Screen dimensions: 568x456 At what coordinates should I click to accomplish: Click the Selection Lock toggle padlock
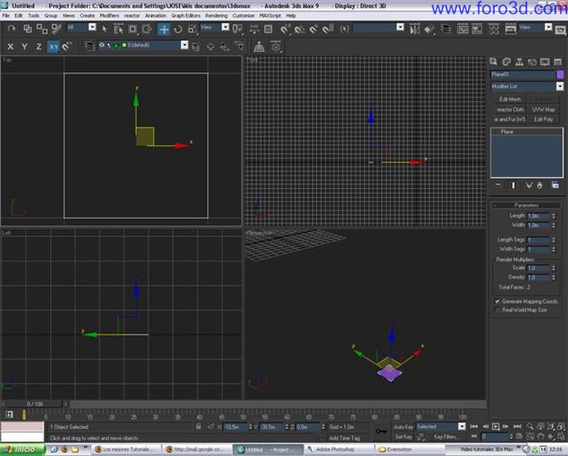click(198, 426)
